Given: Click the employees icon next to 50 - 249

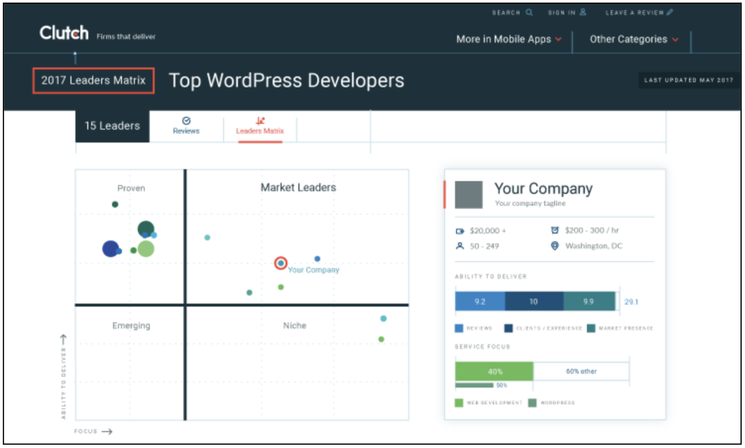Looking at the screenshot, I should tap(460, 246).
